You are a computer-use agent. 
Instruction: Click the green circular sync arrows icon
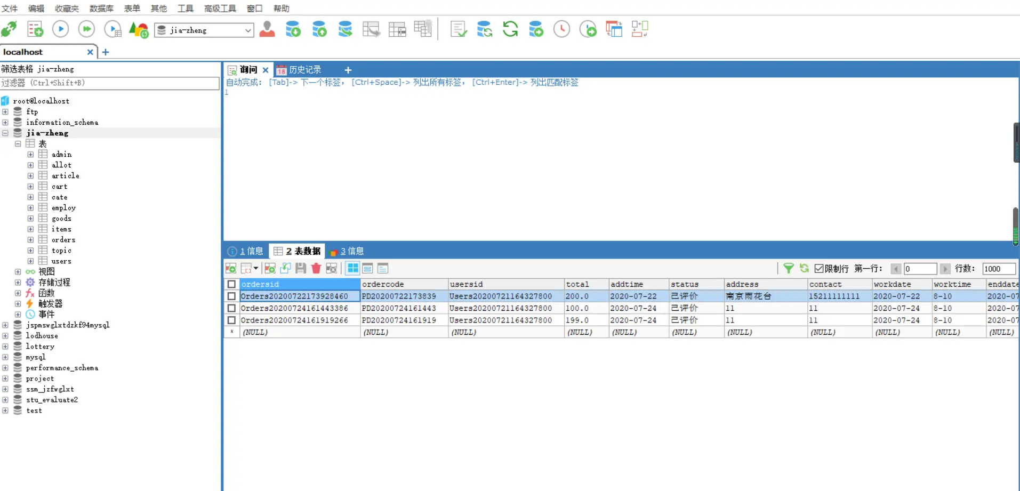coord(510,29)
